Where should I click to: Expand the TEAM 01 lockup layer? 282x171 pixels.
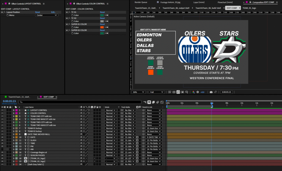pos(14,128)
